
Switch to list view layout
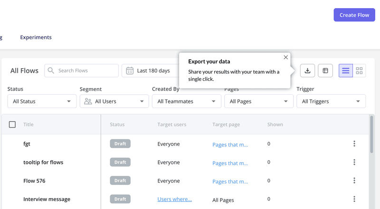point(346,71)
